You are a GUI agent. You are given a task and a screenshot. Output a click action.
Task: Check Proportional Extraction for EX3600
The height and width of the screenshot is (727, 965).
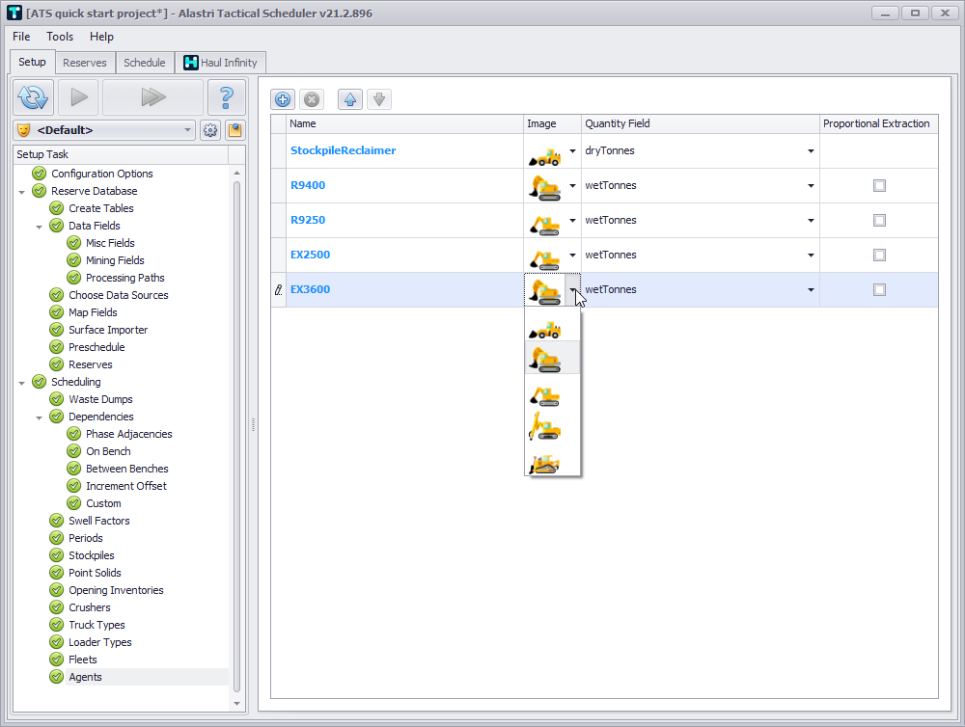coord(879,290)
